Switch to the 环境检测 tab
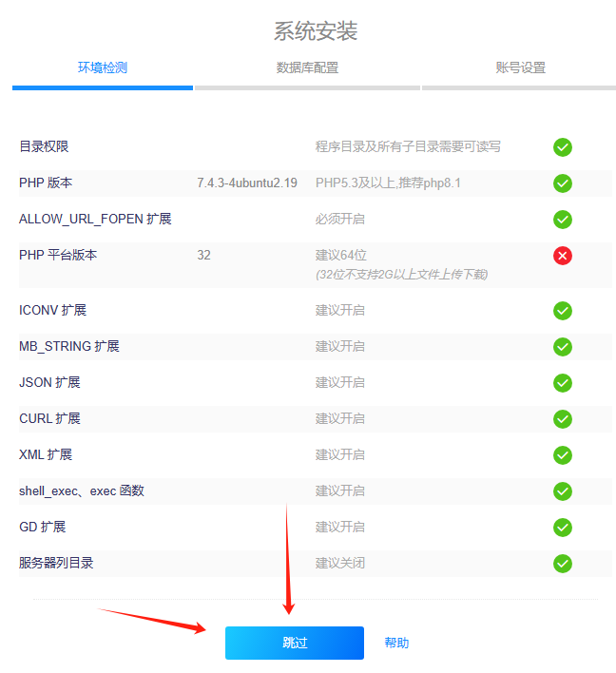Screen dimensions: 616x673 tap(103, 67)
